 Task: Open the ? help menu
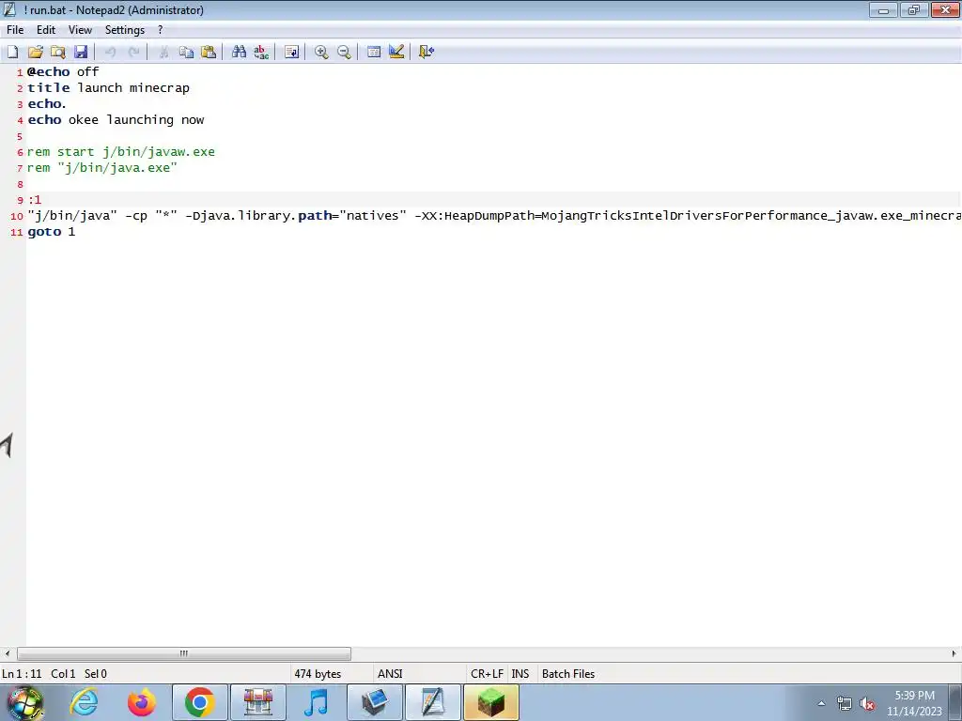(161, 30)
